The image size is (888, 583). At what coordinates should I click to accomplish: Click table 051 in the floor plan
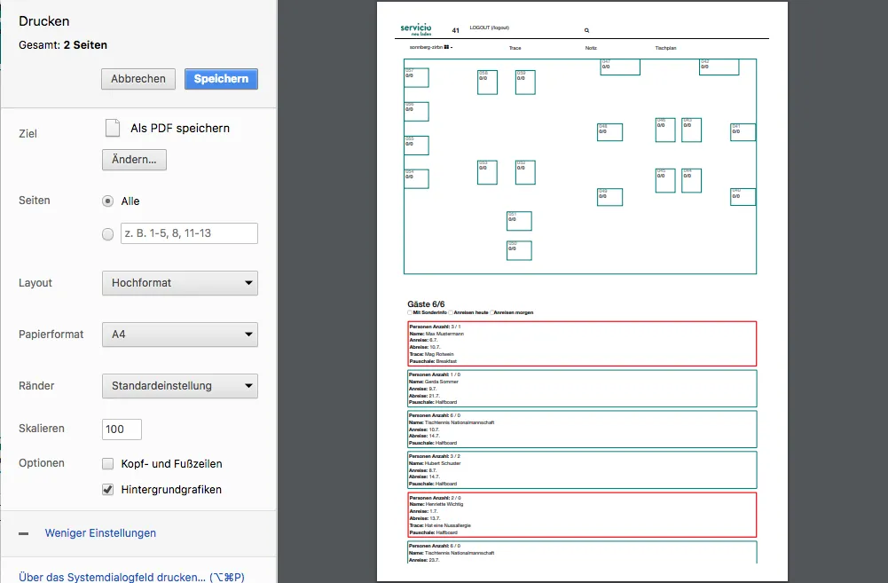(x=519, y=221)
